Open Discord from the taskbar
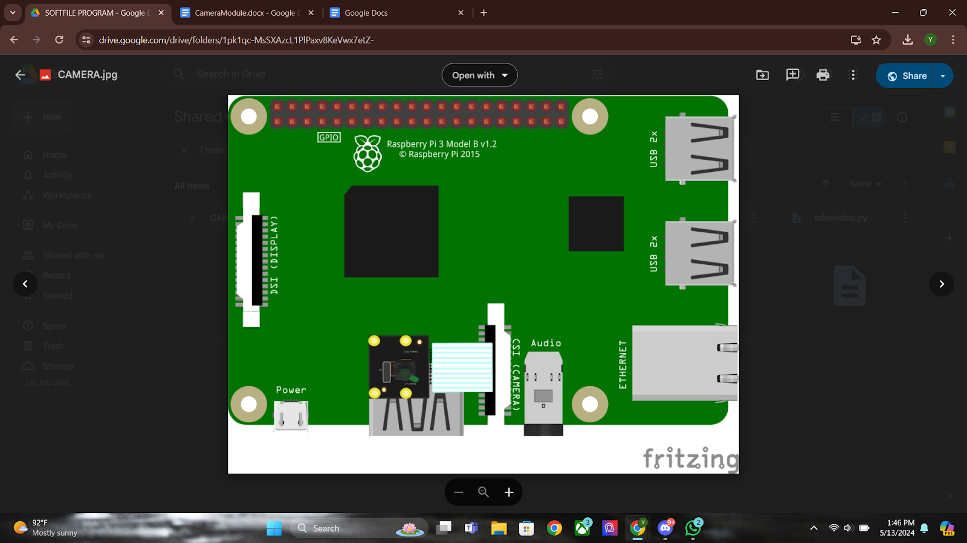967x543 pixels. [x=665, y=529]
